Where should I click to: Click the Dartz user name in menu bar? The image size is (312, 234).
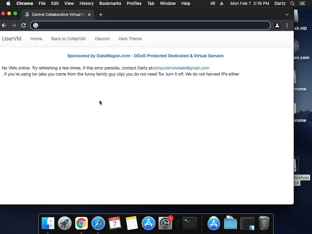point(280,3)
